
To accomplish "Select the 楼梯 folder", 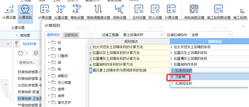I will (x=61, y=89).
